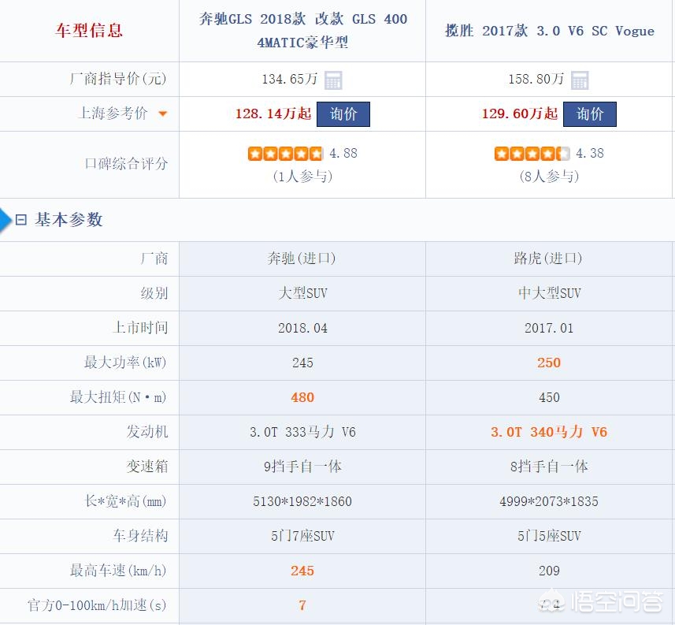Click the 最大功率(kW) row label

[x=125, y=363]
